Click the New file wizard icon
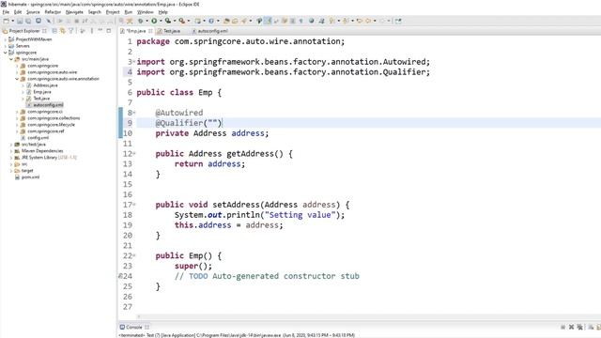 [x=7, y=21]
